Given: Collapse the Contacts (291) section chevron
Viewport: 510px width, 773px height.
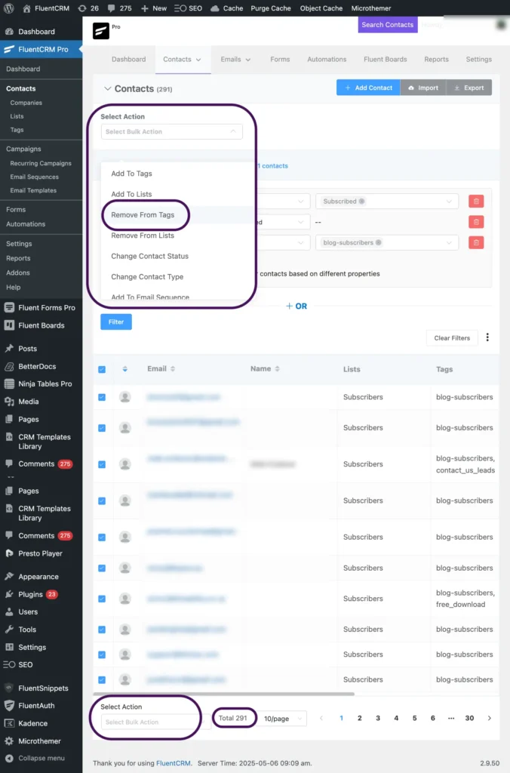Looking at the screenshot, I should point(107,89).
